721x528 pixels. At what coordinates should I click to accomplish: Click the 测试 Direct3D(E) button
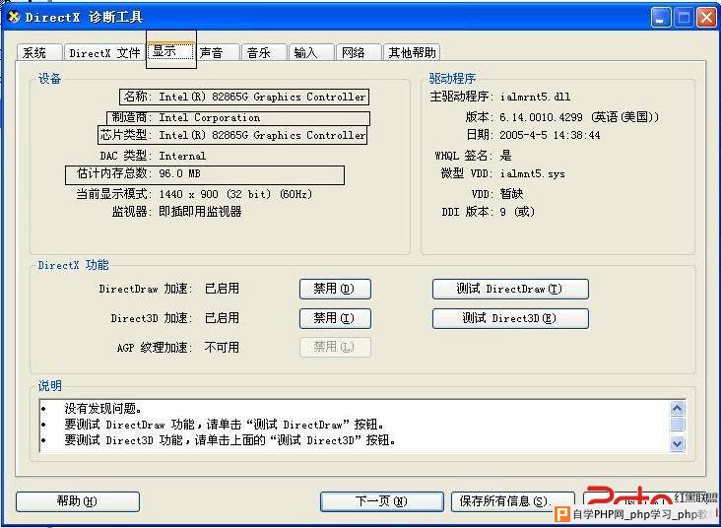pyautogui.click(x=510, y=318)
